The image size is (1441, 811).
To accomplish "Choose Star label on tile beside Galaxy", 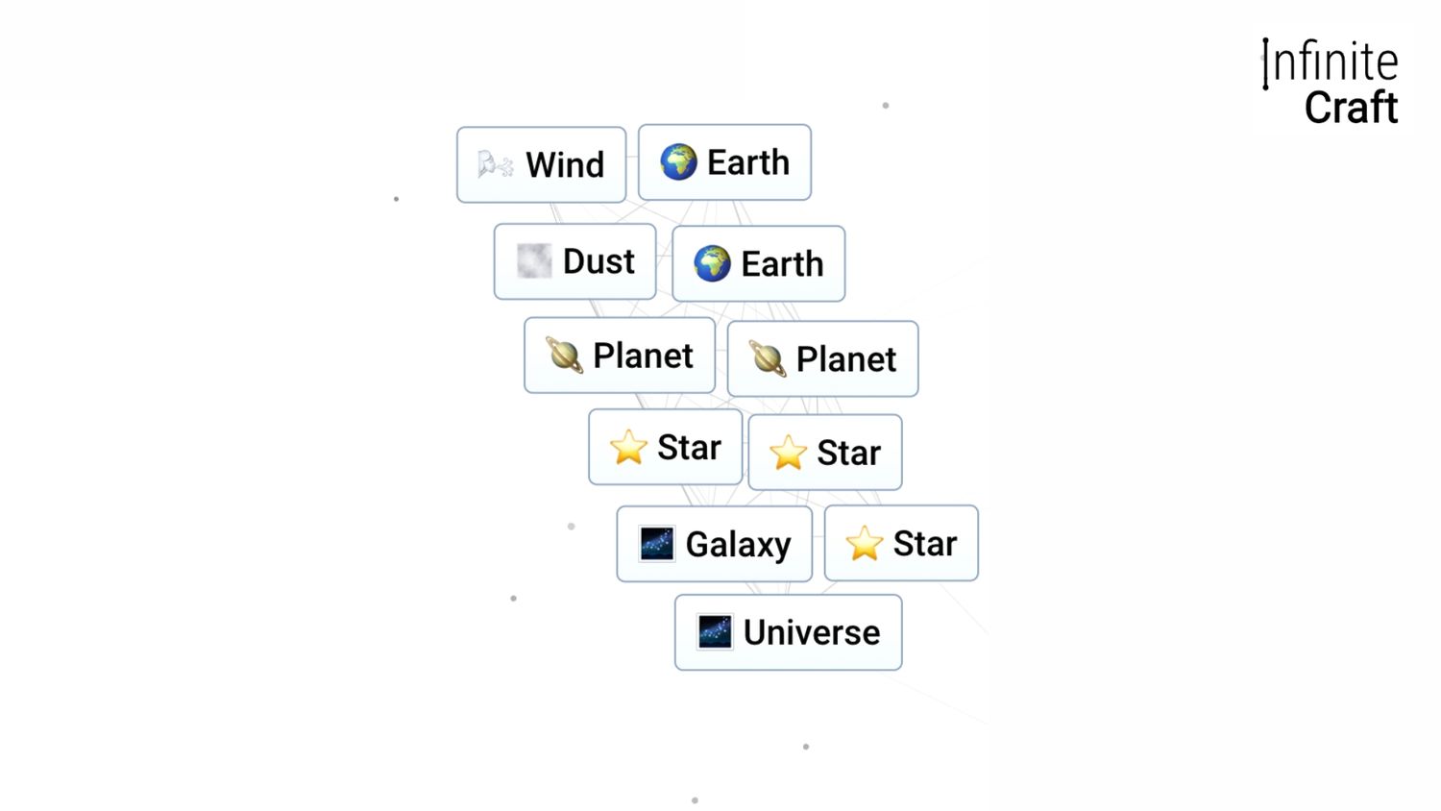I will 925,544.
